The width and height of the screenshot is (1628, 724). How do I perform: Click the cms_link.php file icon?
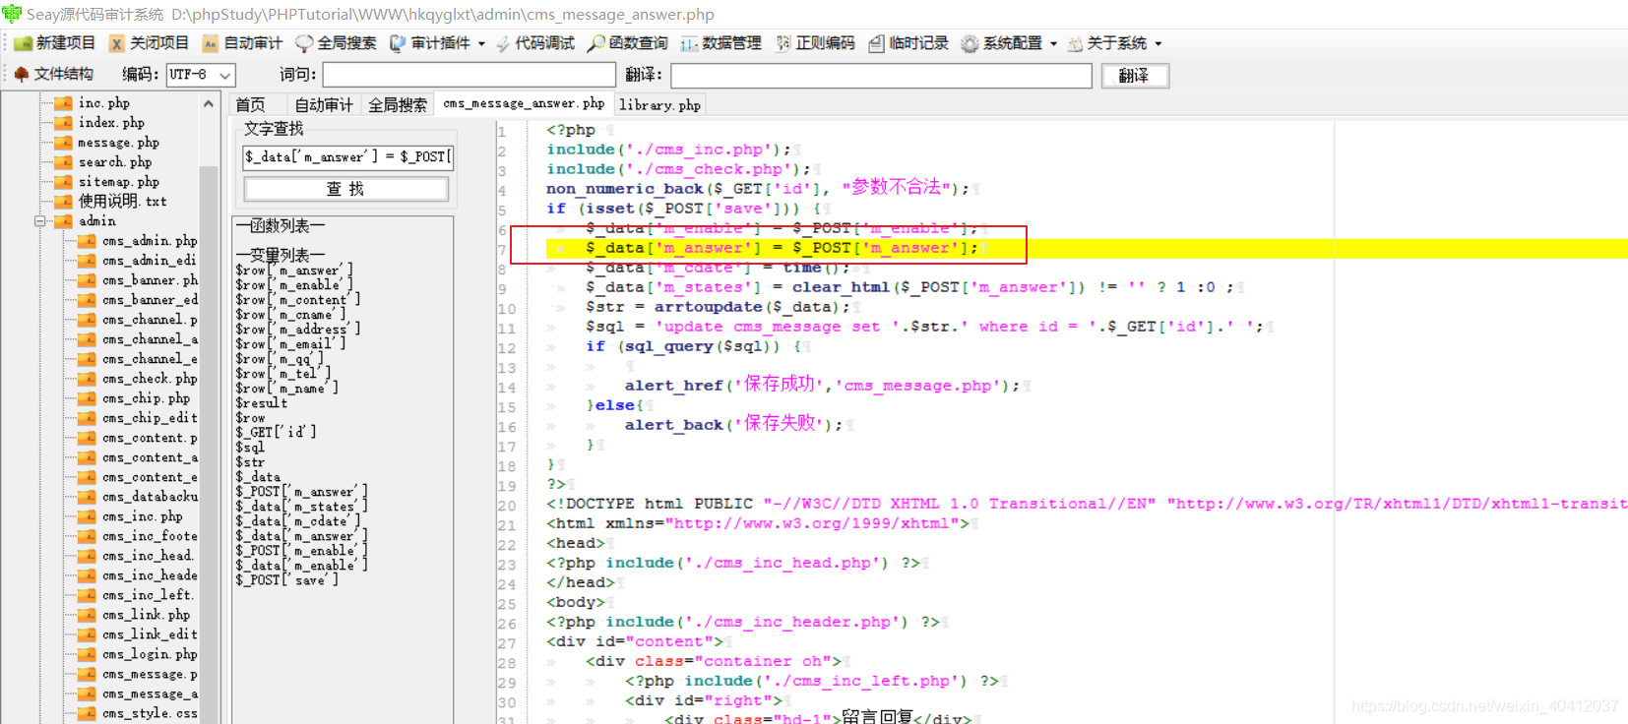[87, 615]
